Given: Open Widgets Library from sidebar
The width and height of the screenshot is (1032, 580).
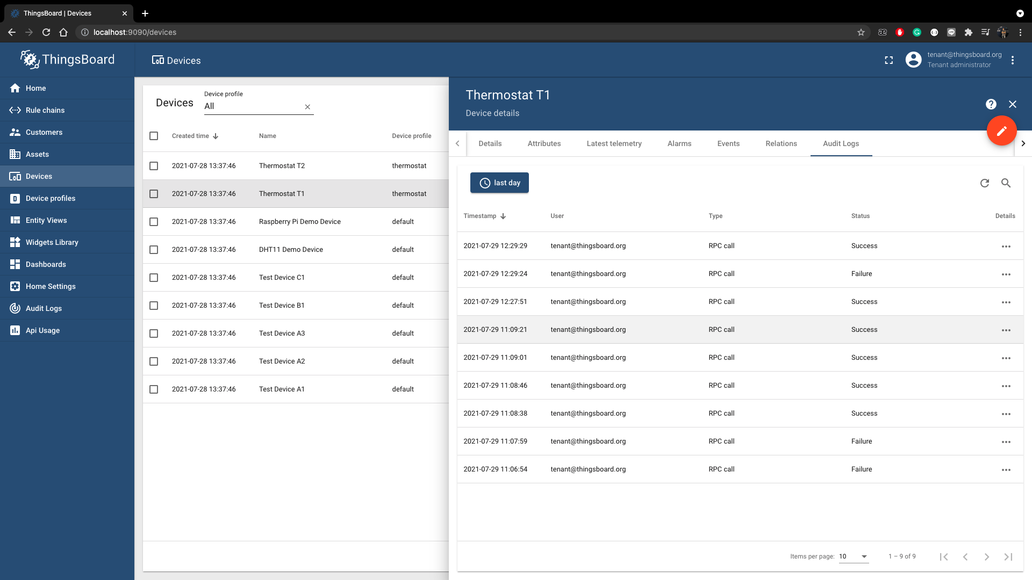Looking at the screenshot, I should [x=52, y=242].
